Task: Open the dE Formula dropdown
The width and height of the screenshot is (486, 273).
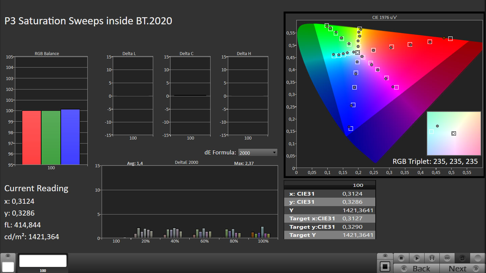Action: click(258, 153)
